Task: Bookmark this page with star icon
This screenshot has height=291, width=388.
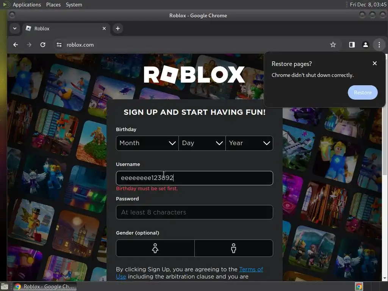Action: point(333,45)
